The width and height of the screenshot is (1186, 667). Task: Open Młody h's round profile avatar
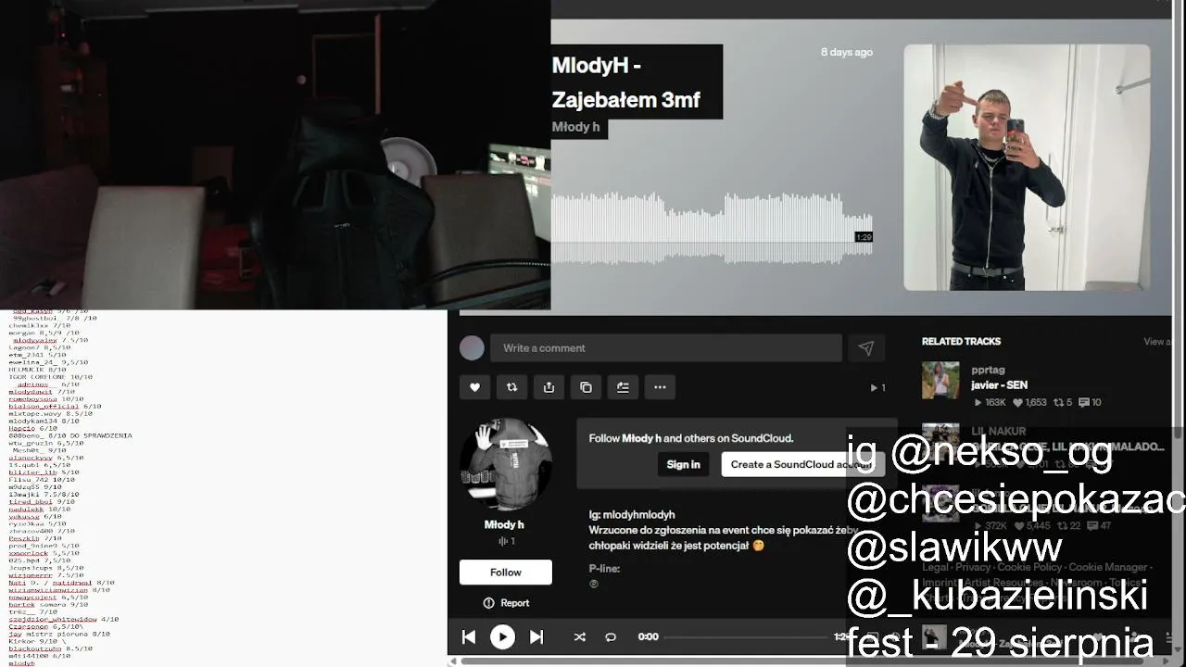[505, 464]
